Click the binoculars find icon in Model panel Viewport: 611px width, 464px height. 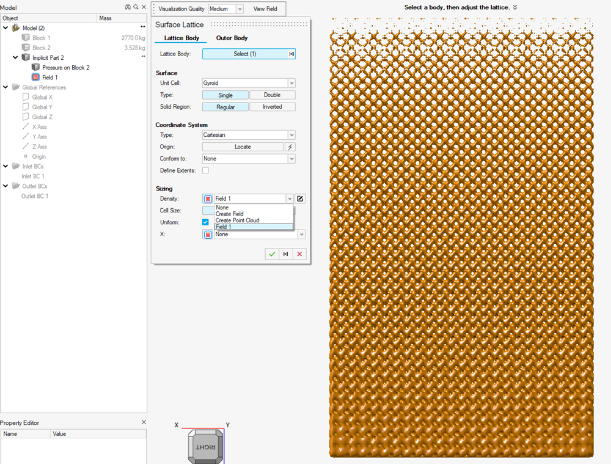coord(128,7)
